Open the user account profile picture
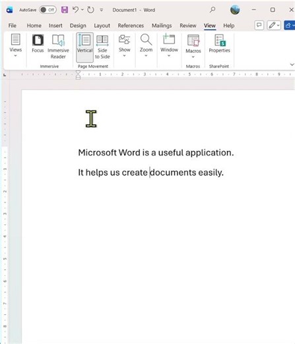Image resolution: width=295 pixels, height=344 pixels. click(x=235, y=10)
